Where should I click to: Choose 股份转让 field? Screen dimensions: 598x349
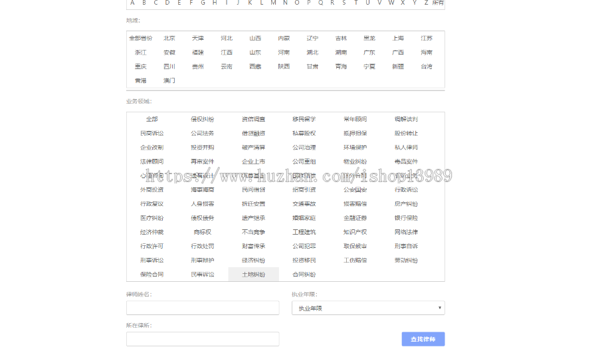(x=406, y=133)
